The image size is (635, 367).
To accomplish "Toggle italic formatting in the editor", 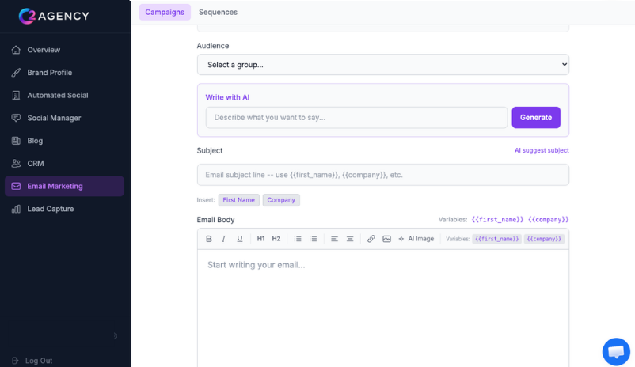I will (223, 239).
